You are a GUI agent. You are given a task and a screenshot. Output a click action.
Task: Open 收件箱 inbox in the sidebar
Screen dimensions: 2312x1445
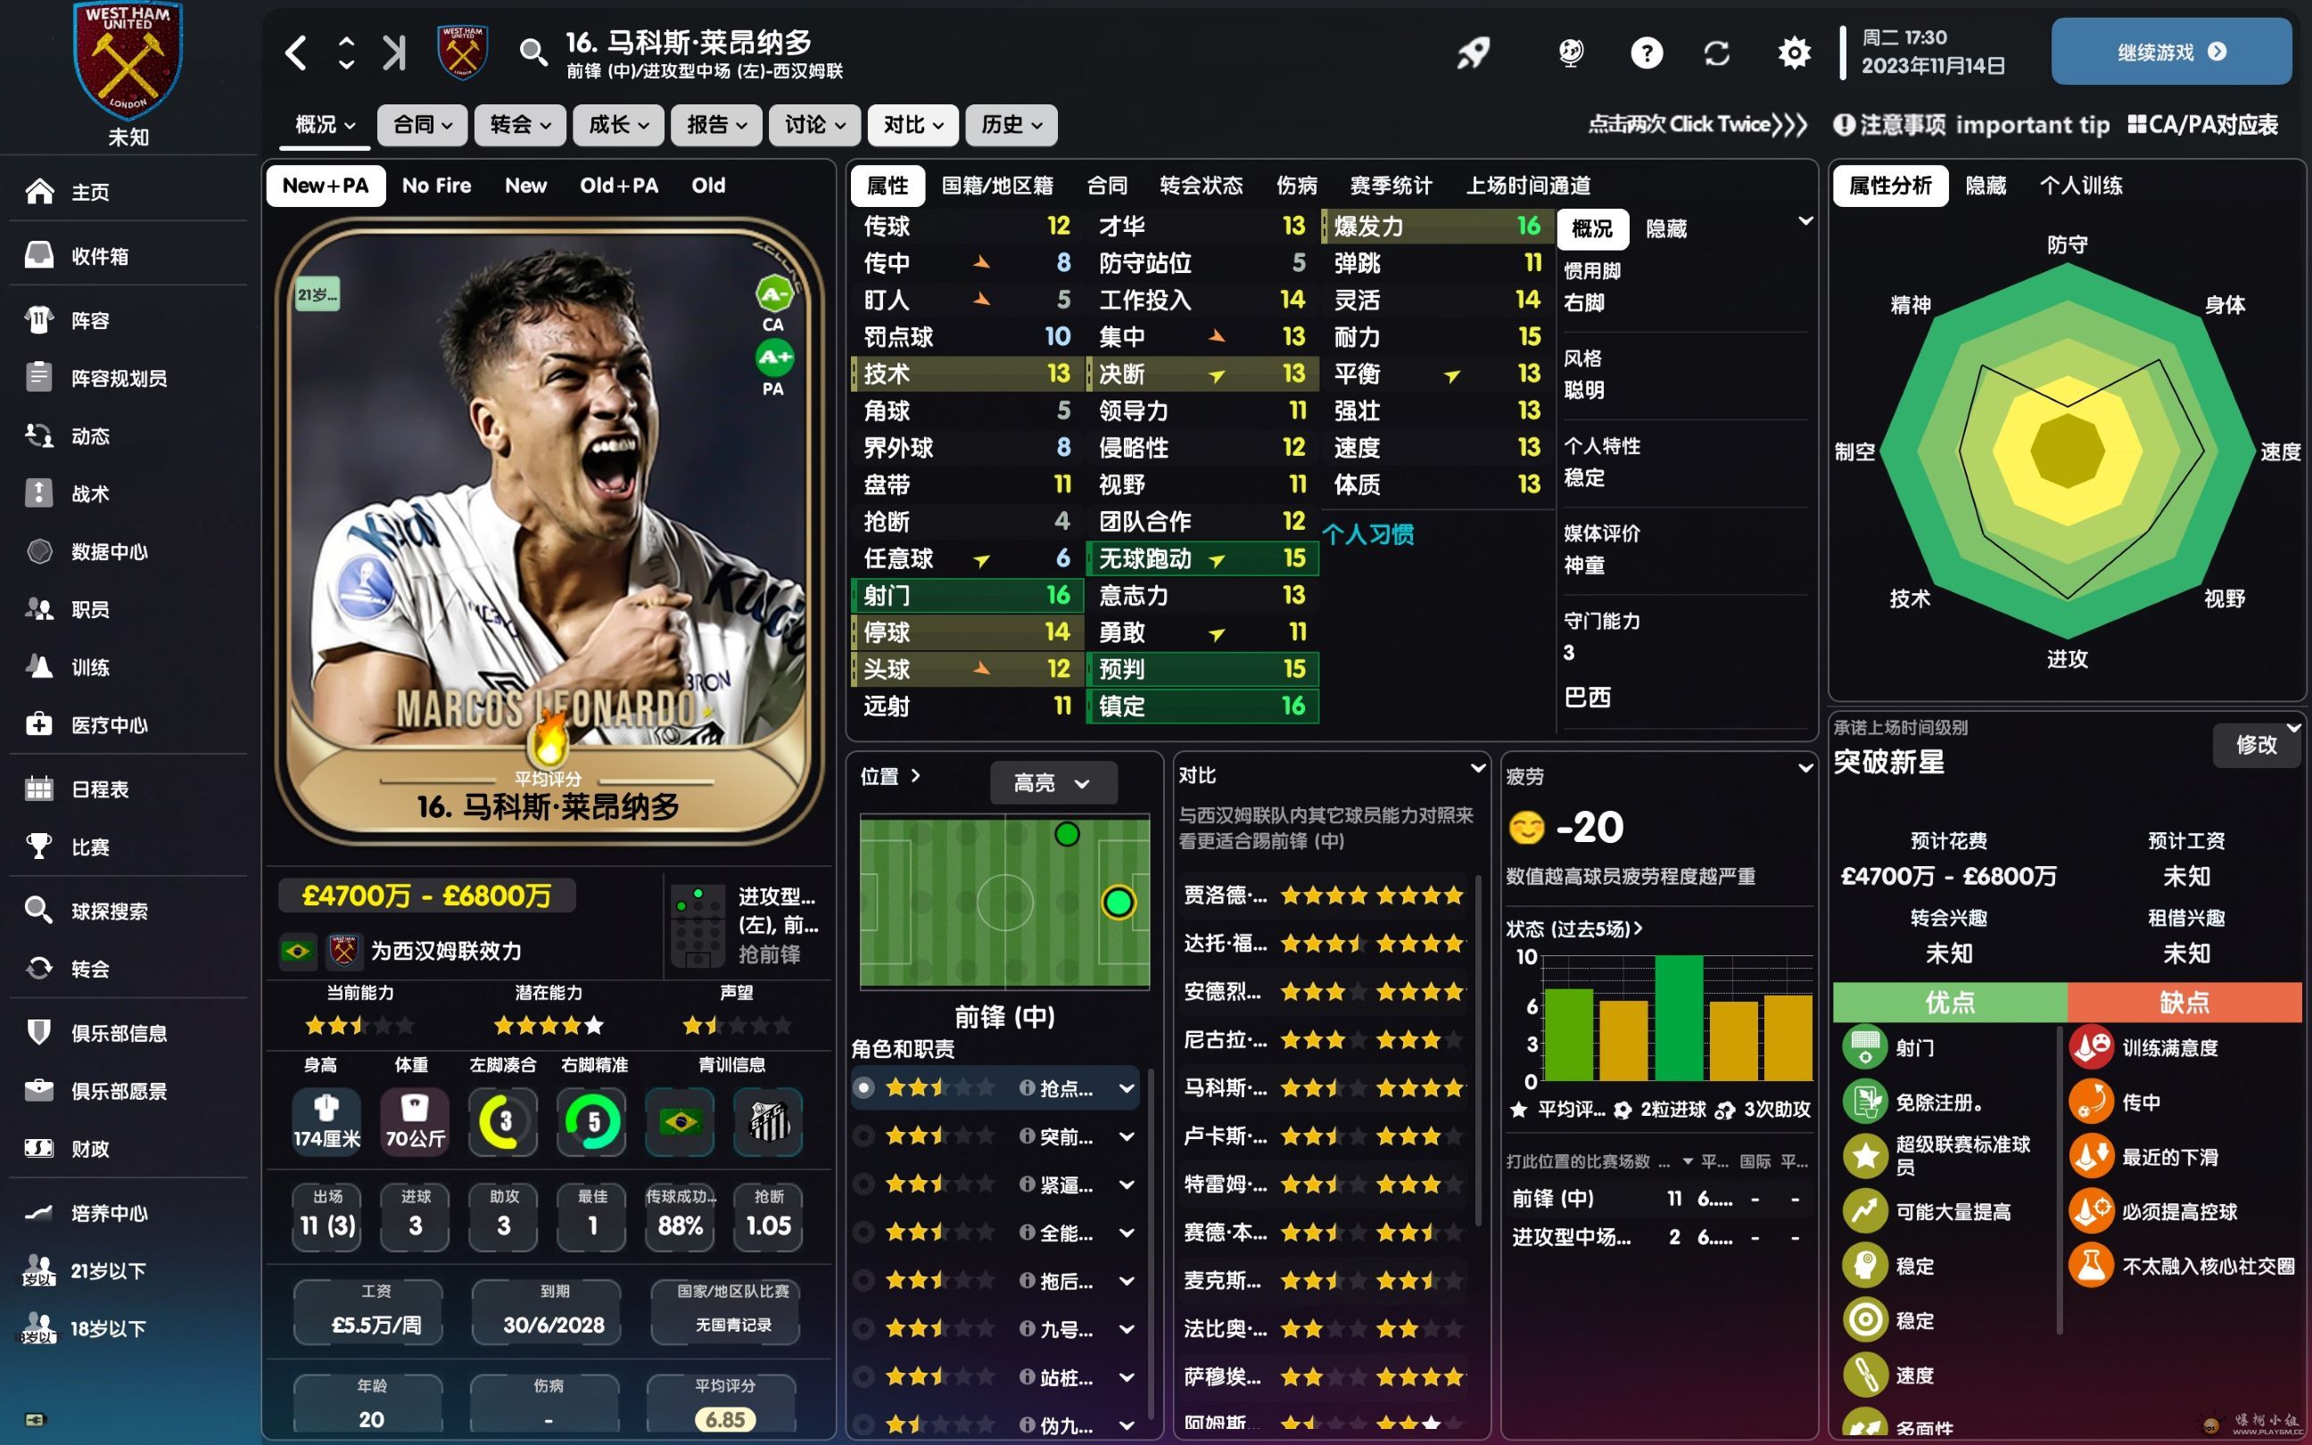(99, 256)
